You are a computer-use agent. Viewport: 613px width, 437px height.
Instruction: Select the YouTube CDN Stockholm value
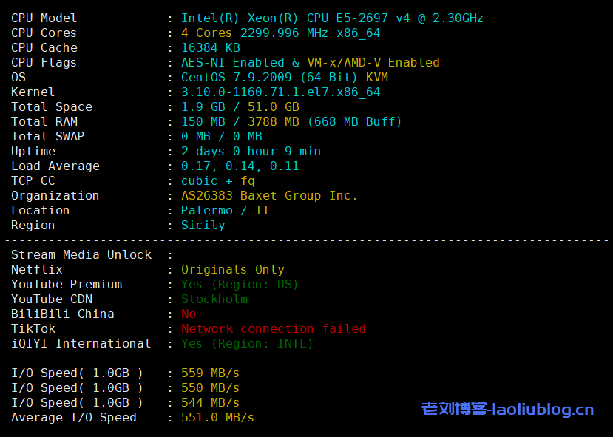click(214, 299)
